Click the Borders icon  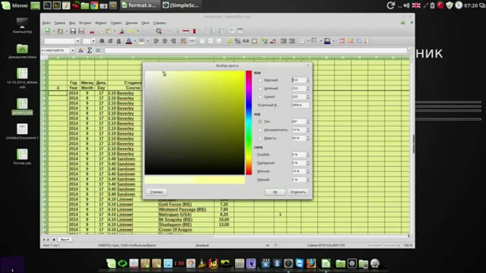pyautogui.click(x=303, y=41)
